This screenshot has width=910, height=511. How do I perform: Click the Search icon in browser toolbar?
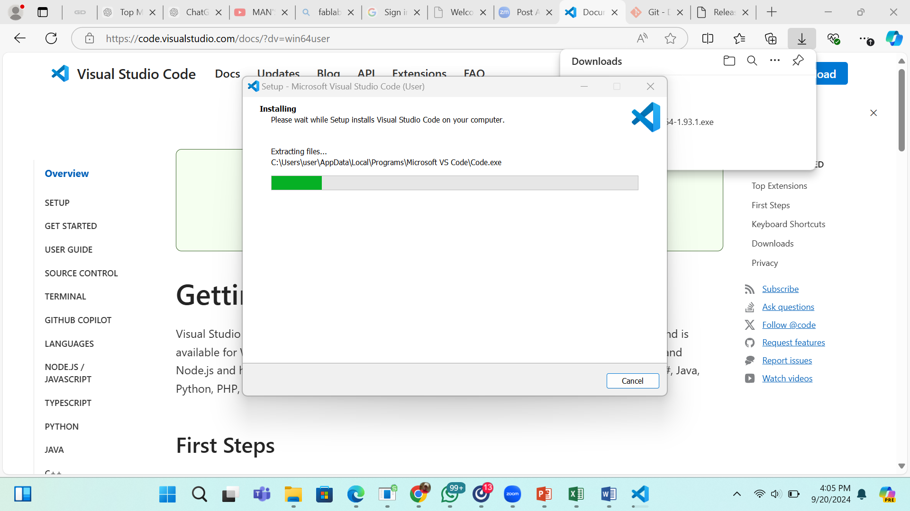[x=753, y=61]
